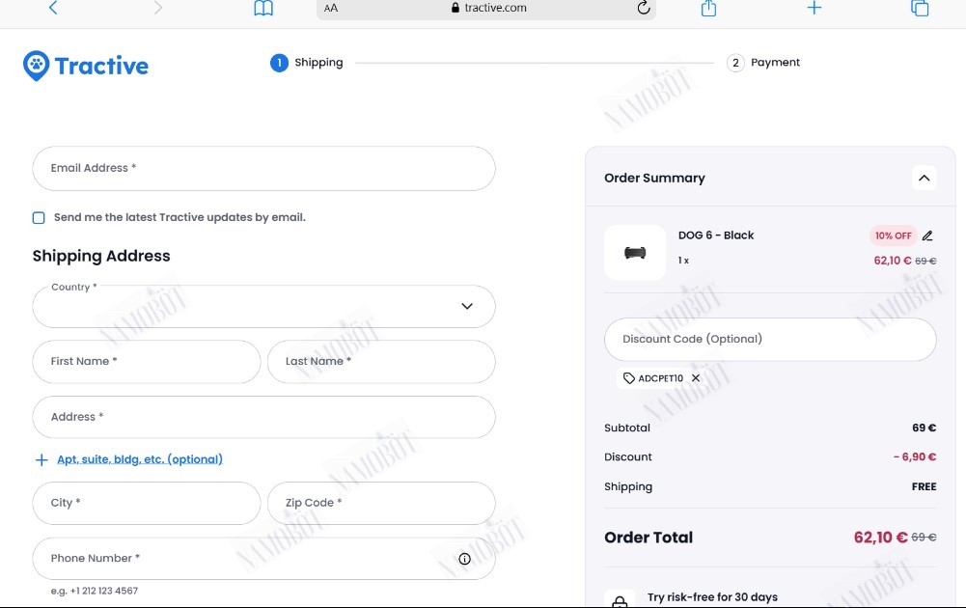Select step 2 Payment
This screenshot has width=966, height=608.
(762, 62)
